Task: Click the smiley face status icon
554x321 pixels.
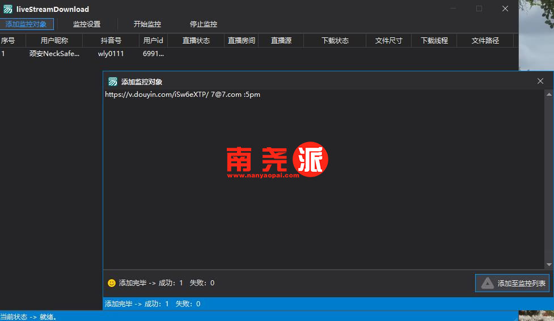Action: click(112, 283)
